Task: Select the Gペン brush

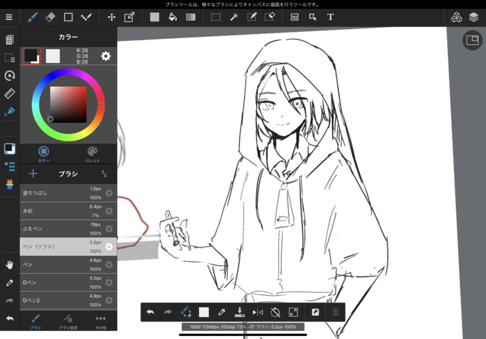Action: (68, 282)
